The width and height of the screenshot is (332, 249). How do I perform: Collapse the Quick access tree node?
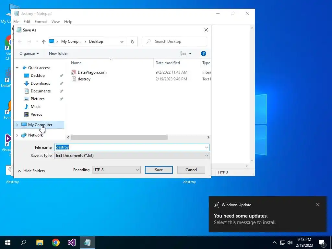pos(17,68)
